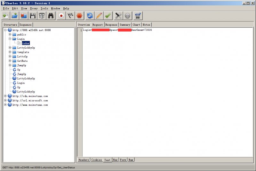Show the Form view tab
This screenshot has height=171, width=256.
point(123,160)
